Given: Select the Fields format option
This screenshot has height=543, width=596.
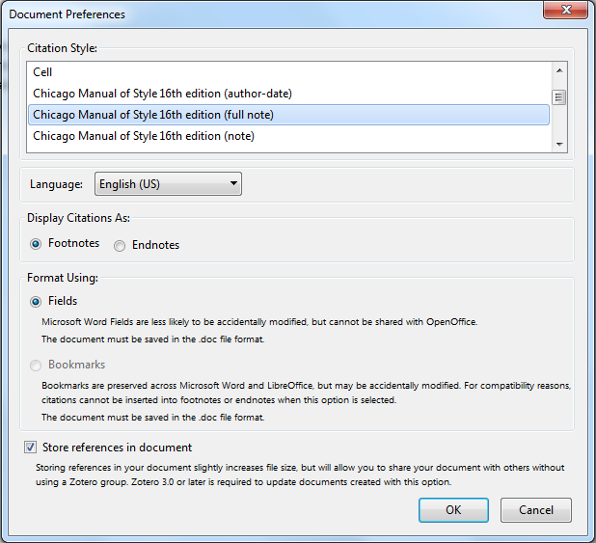Looking at the screenshot, I should 36,302.
